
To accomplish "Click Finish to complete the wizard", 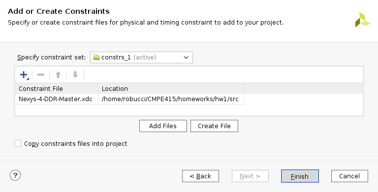I will coord(300,176).
